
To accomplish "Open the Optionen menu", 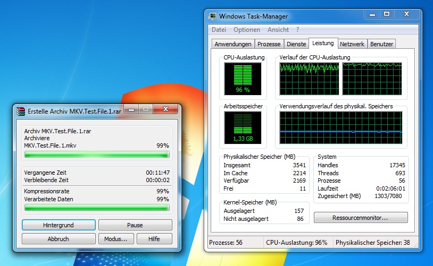I will click(x=247, y=30).
